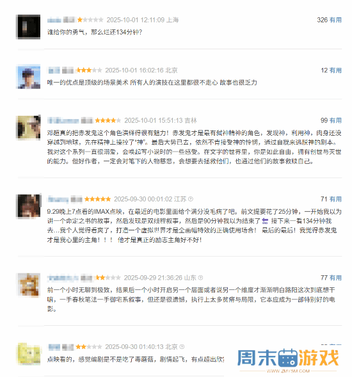Click the username of the 山东 reviewer

[x=63, y=278]
